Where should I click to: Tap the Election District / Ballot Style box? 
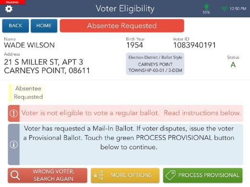(155, 64)
